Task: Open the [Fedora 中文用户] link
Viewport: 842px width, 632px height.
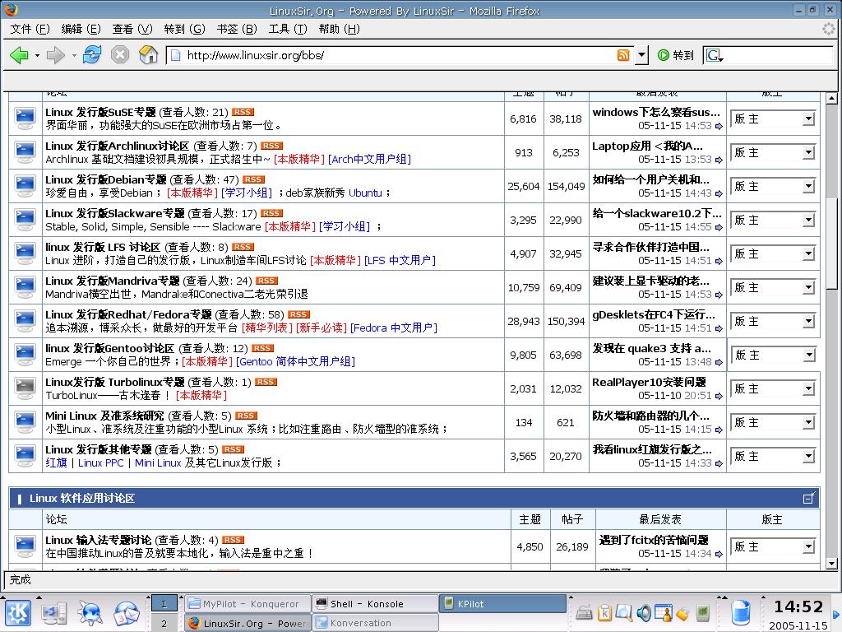Action: pyautogui.click(x=394, y=328)
